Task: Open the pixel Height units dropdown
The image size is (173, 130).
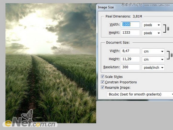Action: 152,33
